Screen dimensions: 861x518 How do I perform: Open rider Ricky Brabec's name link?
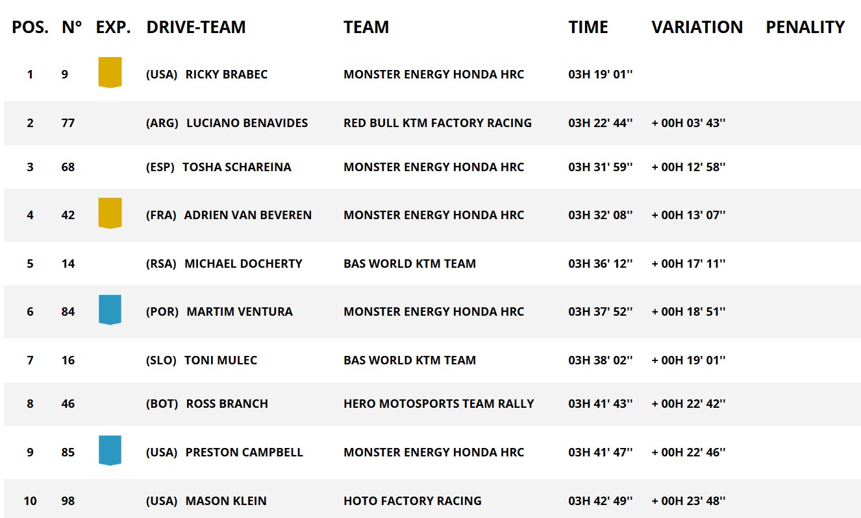point(226,75)
